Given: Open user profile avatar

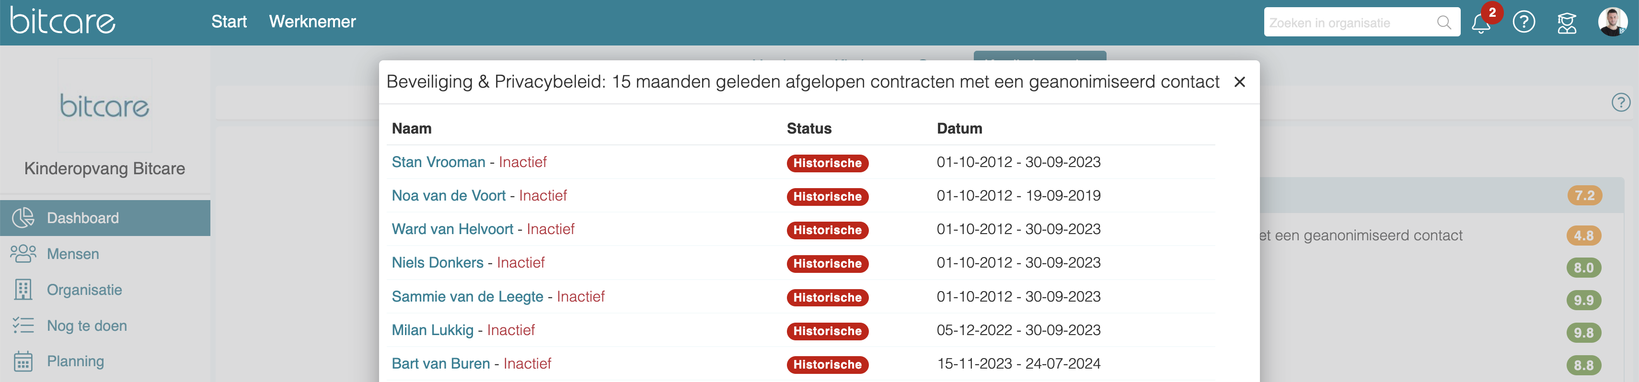Looking at the screenshot, I should click(x=1612, y=22).
